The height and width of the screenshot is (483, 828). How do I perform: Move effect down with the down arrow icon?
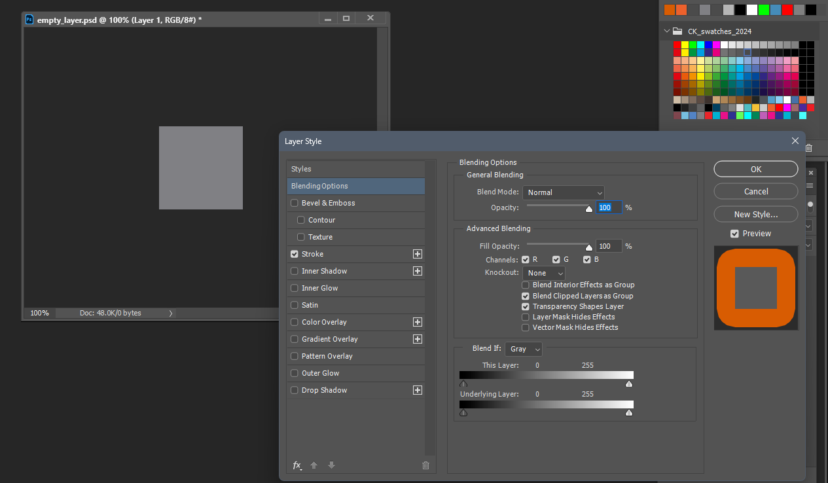click(331, 465)
